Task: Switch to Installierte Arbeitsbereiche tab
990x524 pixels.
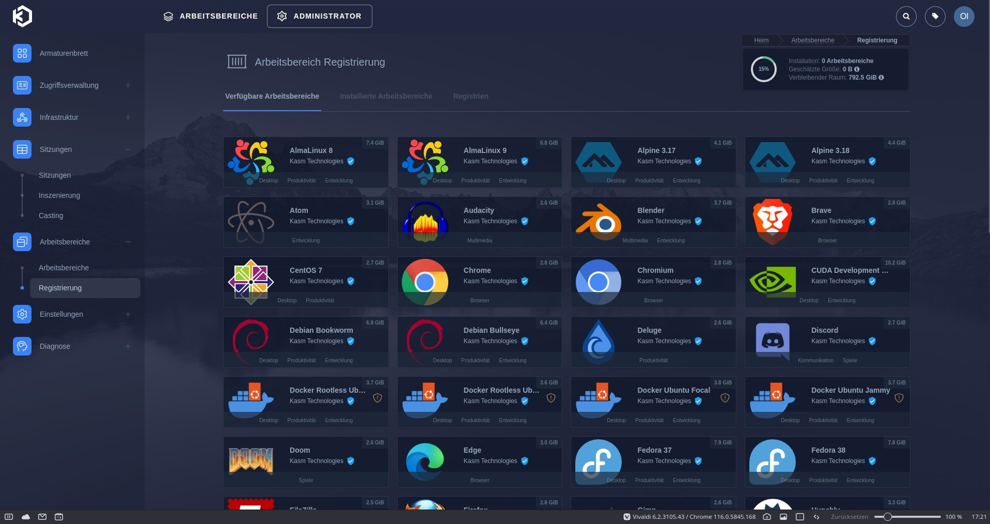Action: click(386, 96)
